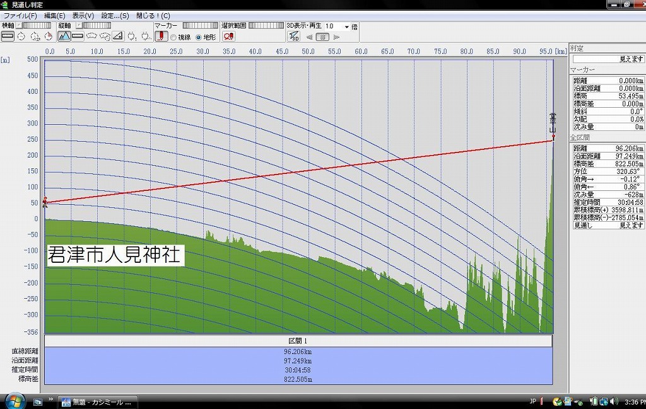This screenshot has width=646, height=409.
Task: Adjust the 横軸 horizontal axis slider
Action: pyautogui.click(x=37, y=25)
